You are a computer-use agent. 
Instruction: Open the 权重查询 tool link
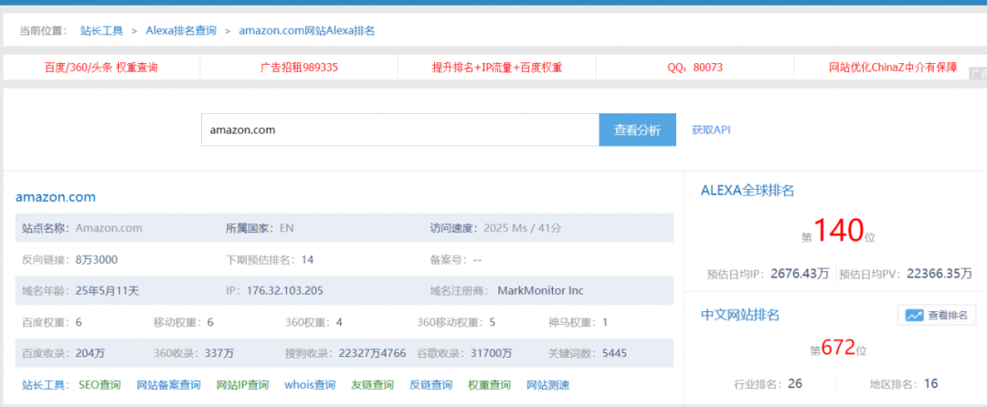490,385
